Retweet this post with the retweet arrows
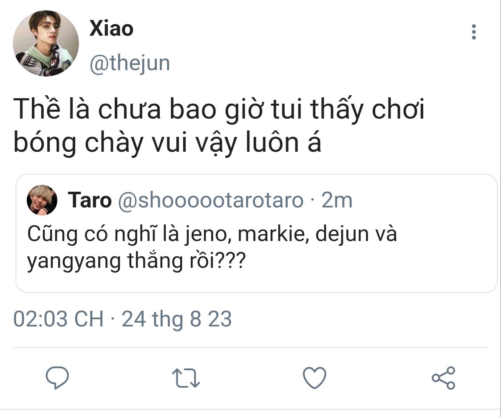Image resolution: width=501 pixels, height=417 pixels. pos(186,378)
